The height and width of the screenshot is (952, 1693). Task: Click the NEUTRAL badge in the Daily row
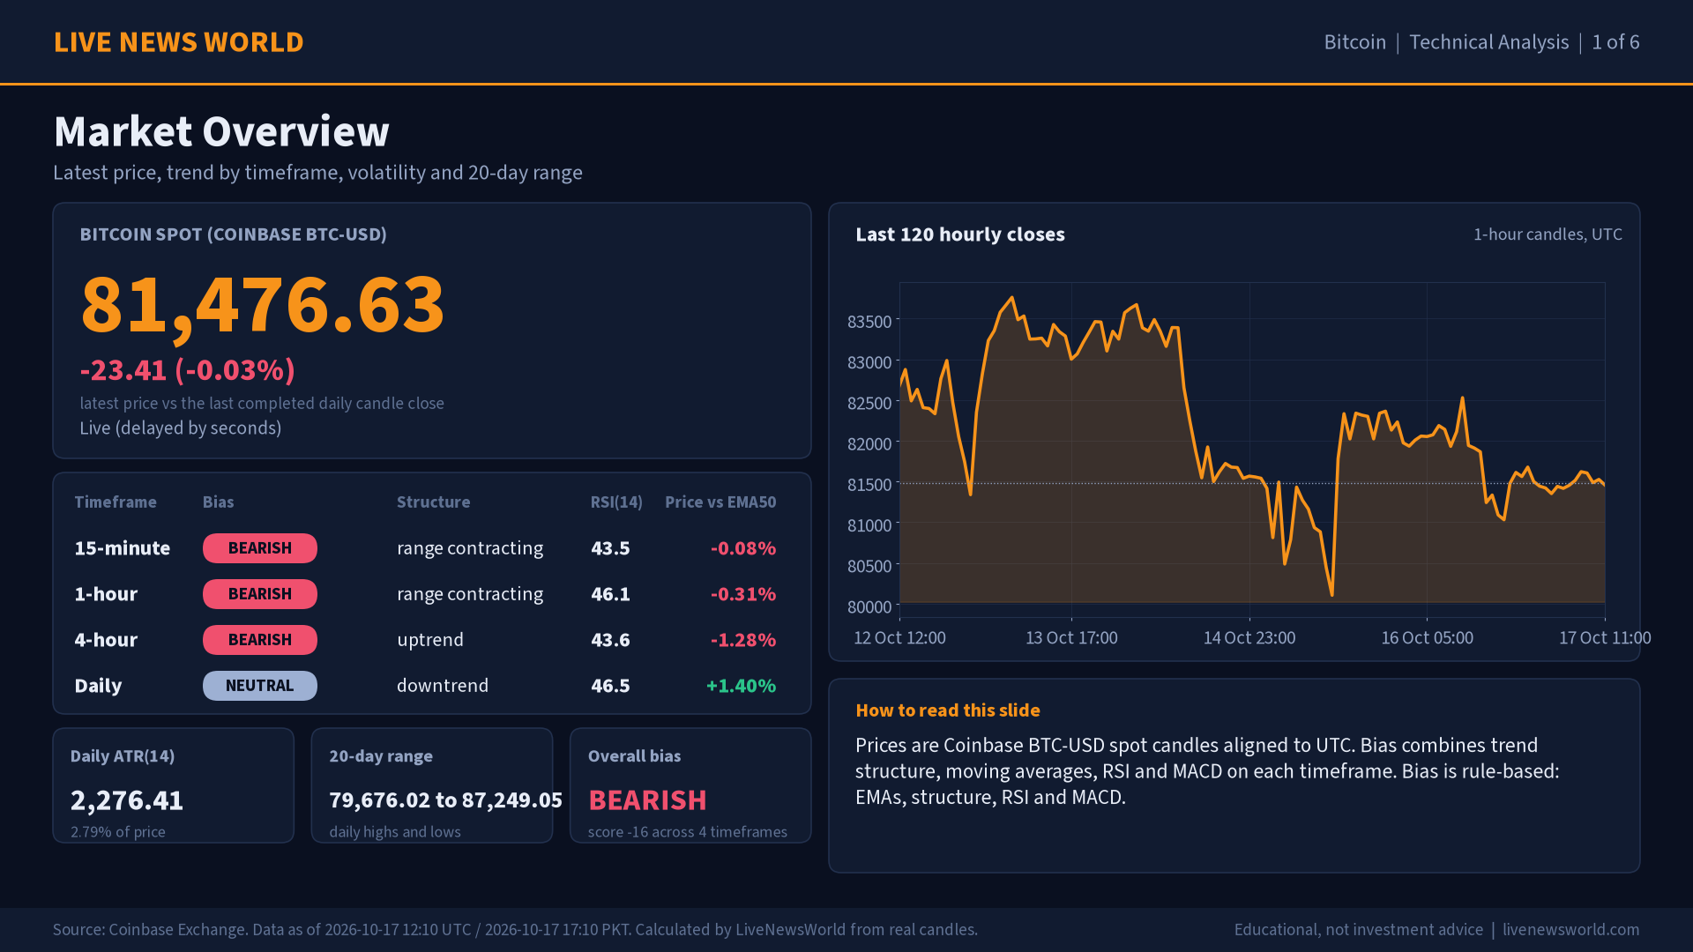tap(260, 686)
